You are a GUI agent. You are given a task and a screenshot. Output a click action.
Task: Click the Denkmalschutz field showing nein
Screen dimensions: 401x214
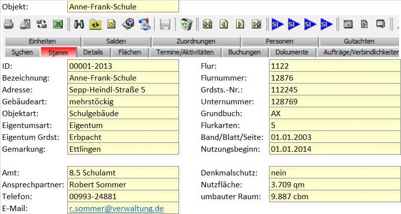click(335, 173)
